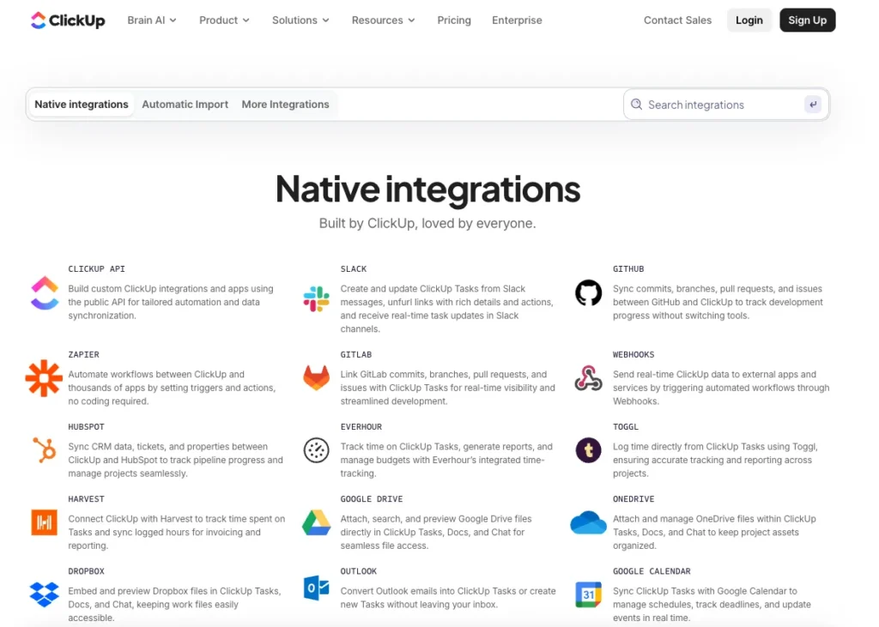Viewport: 879px width, 627px height.
Task: Click the HubSpot sprocket icon
Action: click(44, 450)
